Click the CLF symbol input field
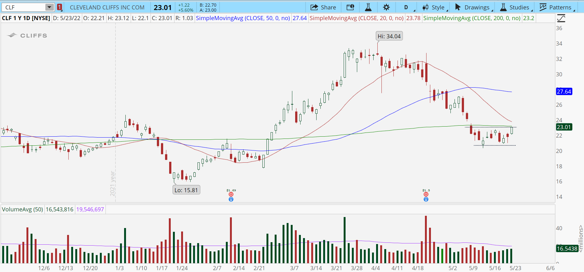The image size is (584, 272). click(24, 7)
